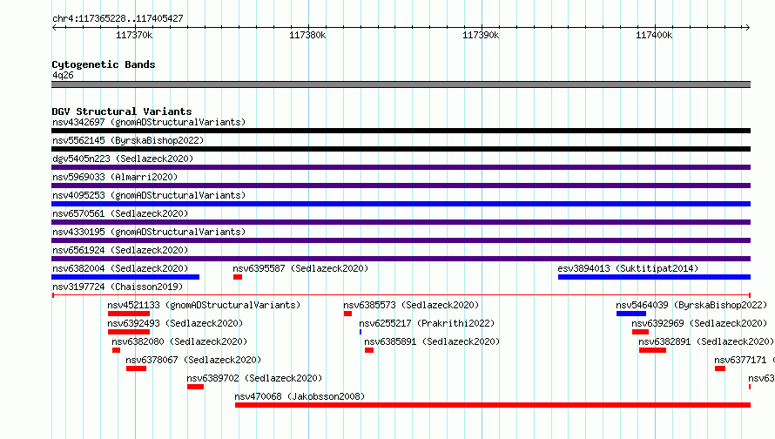
Task: Select the dgv5405n223 purple variant bar
Action: pyautogui.click(x=401, y=167)
